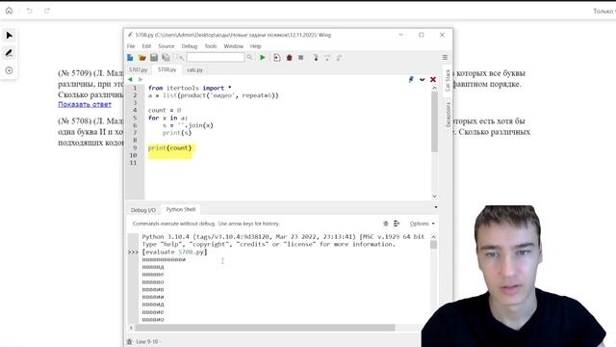The width and height of the screenshot is (616, 347).
Task: Click the shell horizontal scrollbar left arrow
Action: [131, 328]
